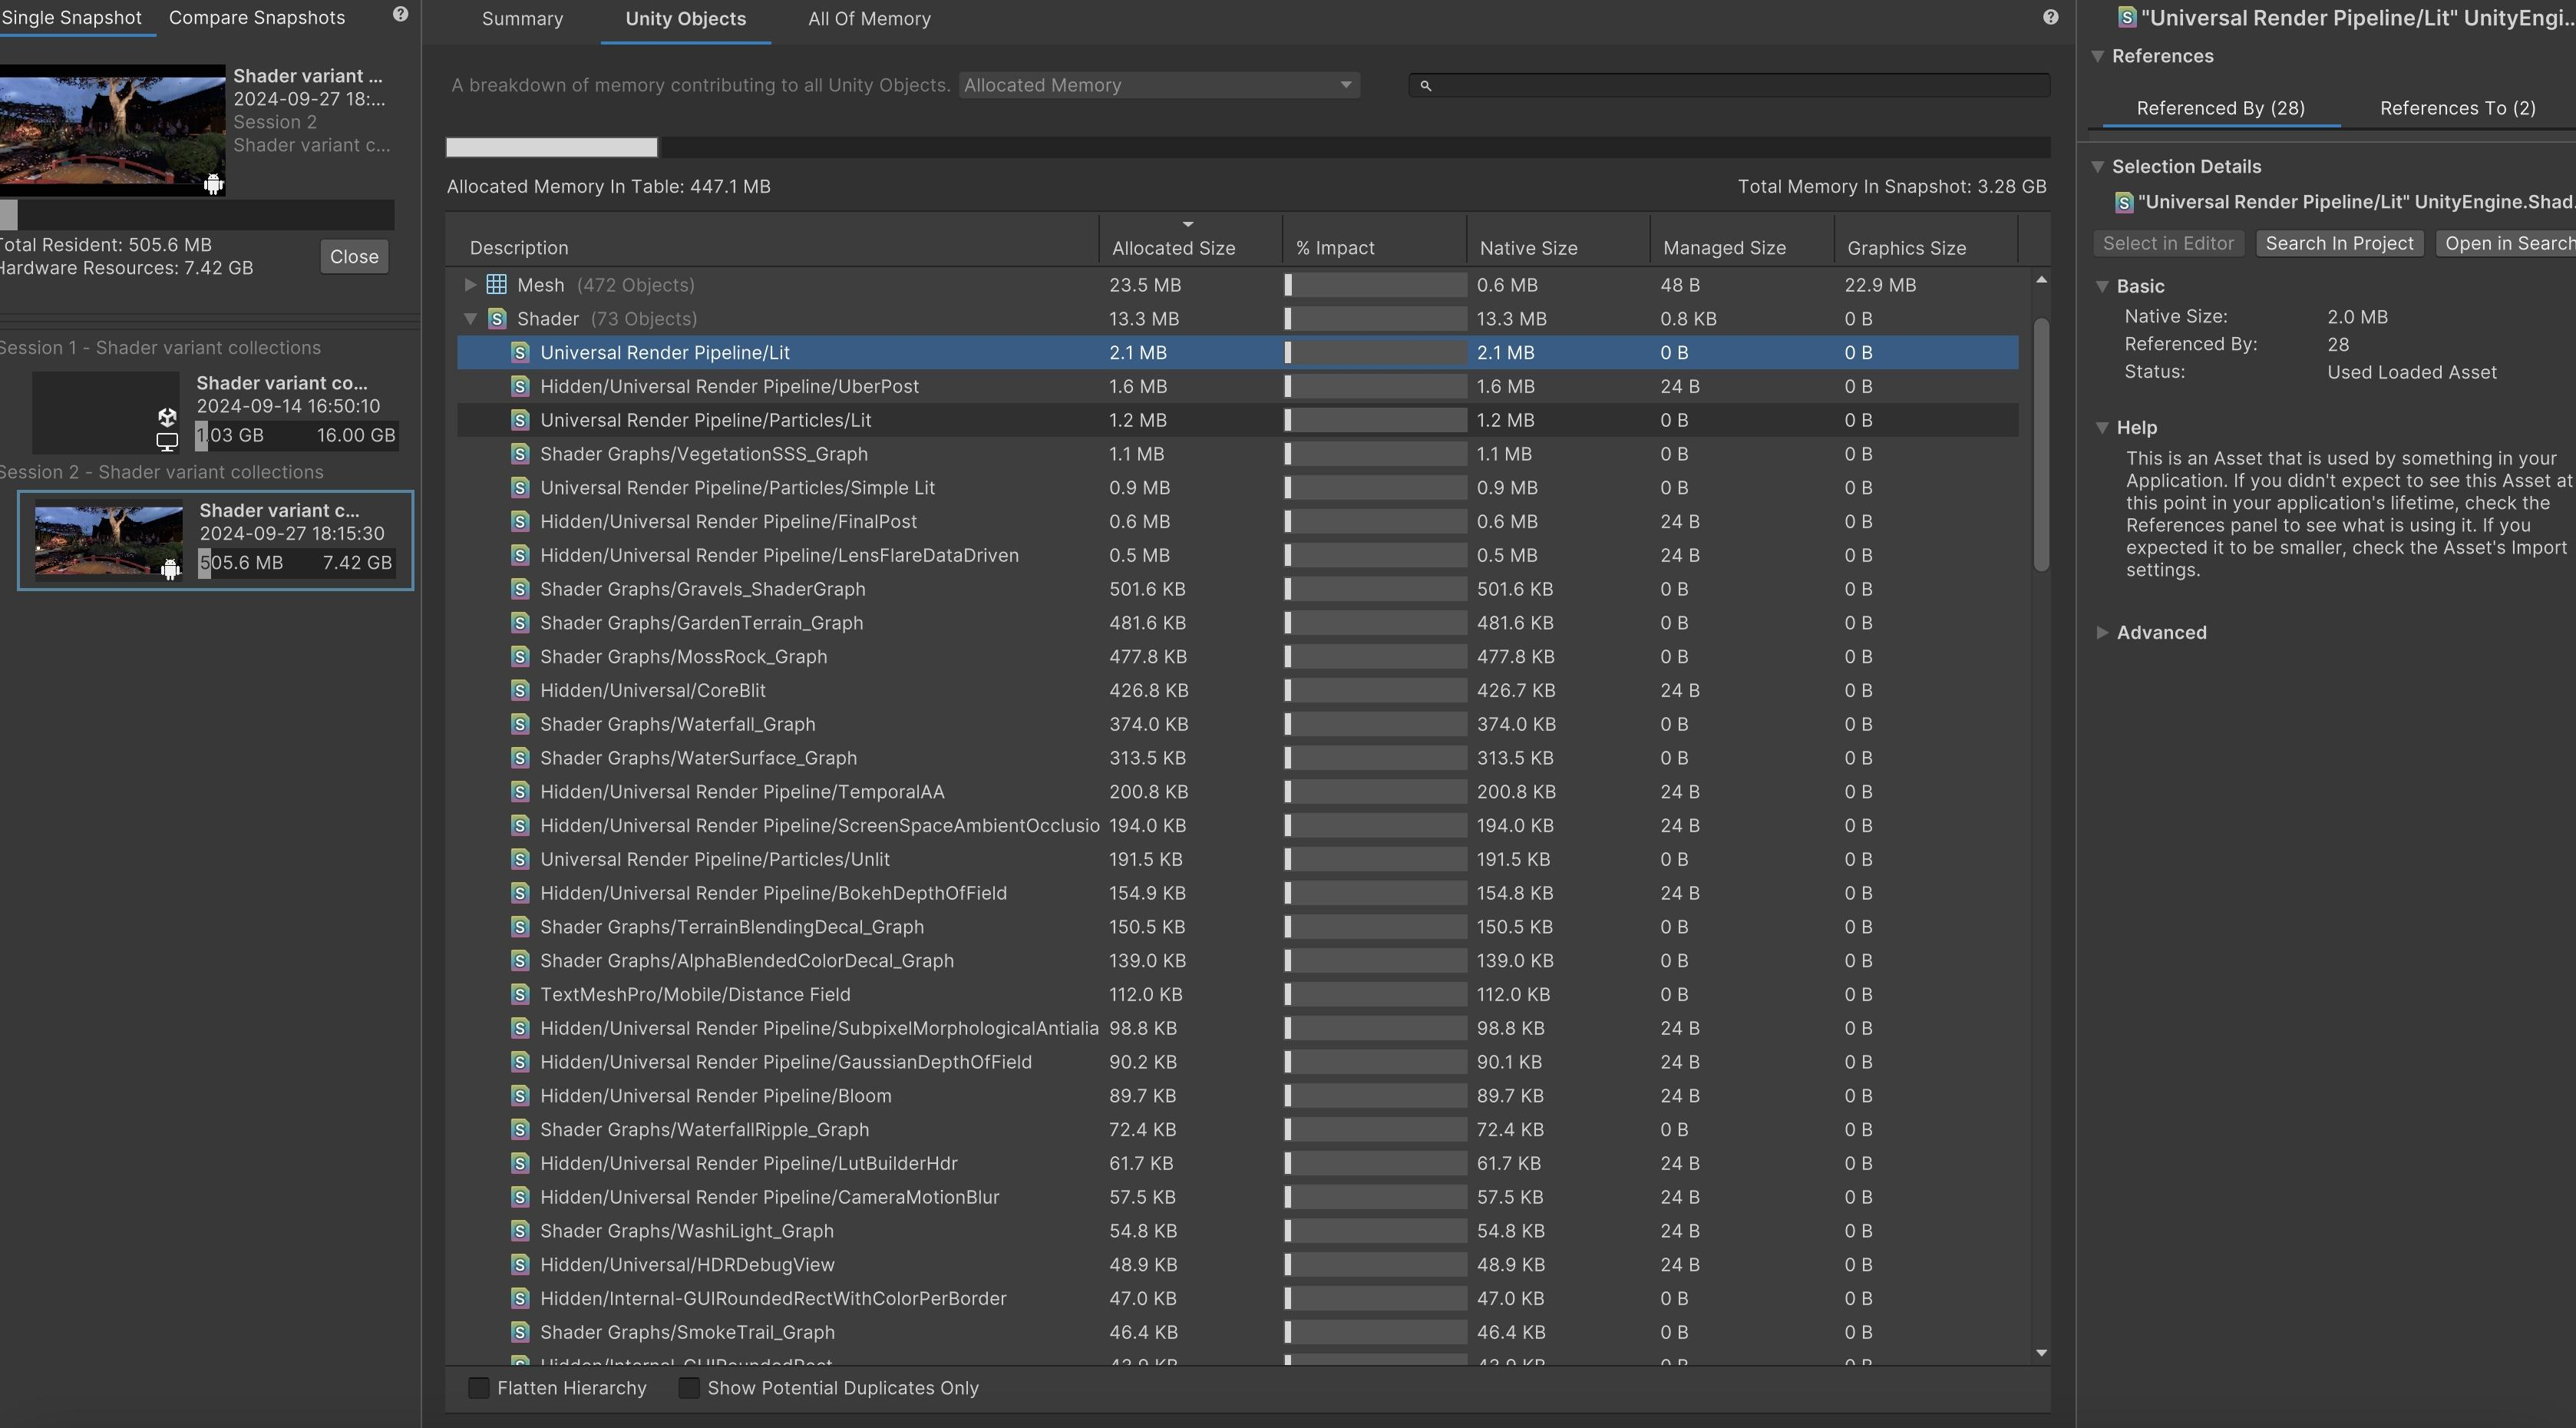The width and height of the screenshot is (2576, 1428).
Task: Click shader icon beside SmokeTrail_Graph row
Action: point(520,1332)
